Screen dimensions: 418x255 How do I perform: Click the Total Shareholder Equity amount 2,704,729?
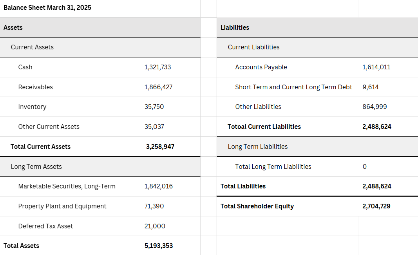pos(376,206)
